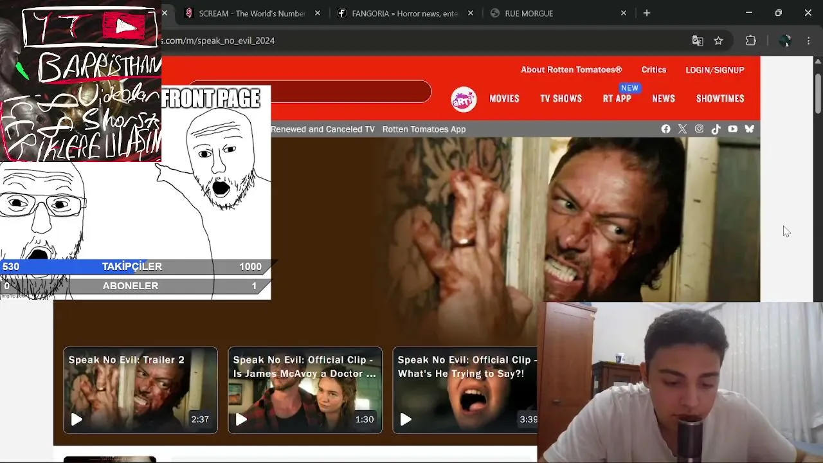823x463 pixels.
Task: Click the round aRT app logo icon
Action: point(464,99)
